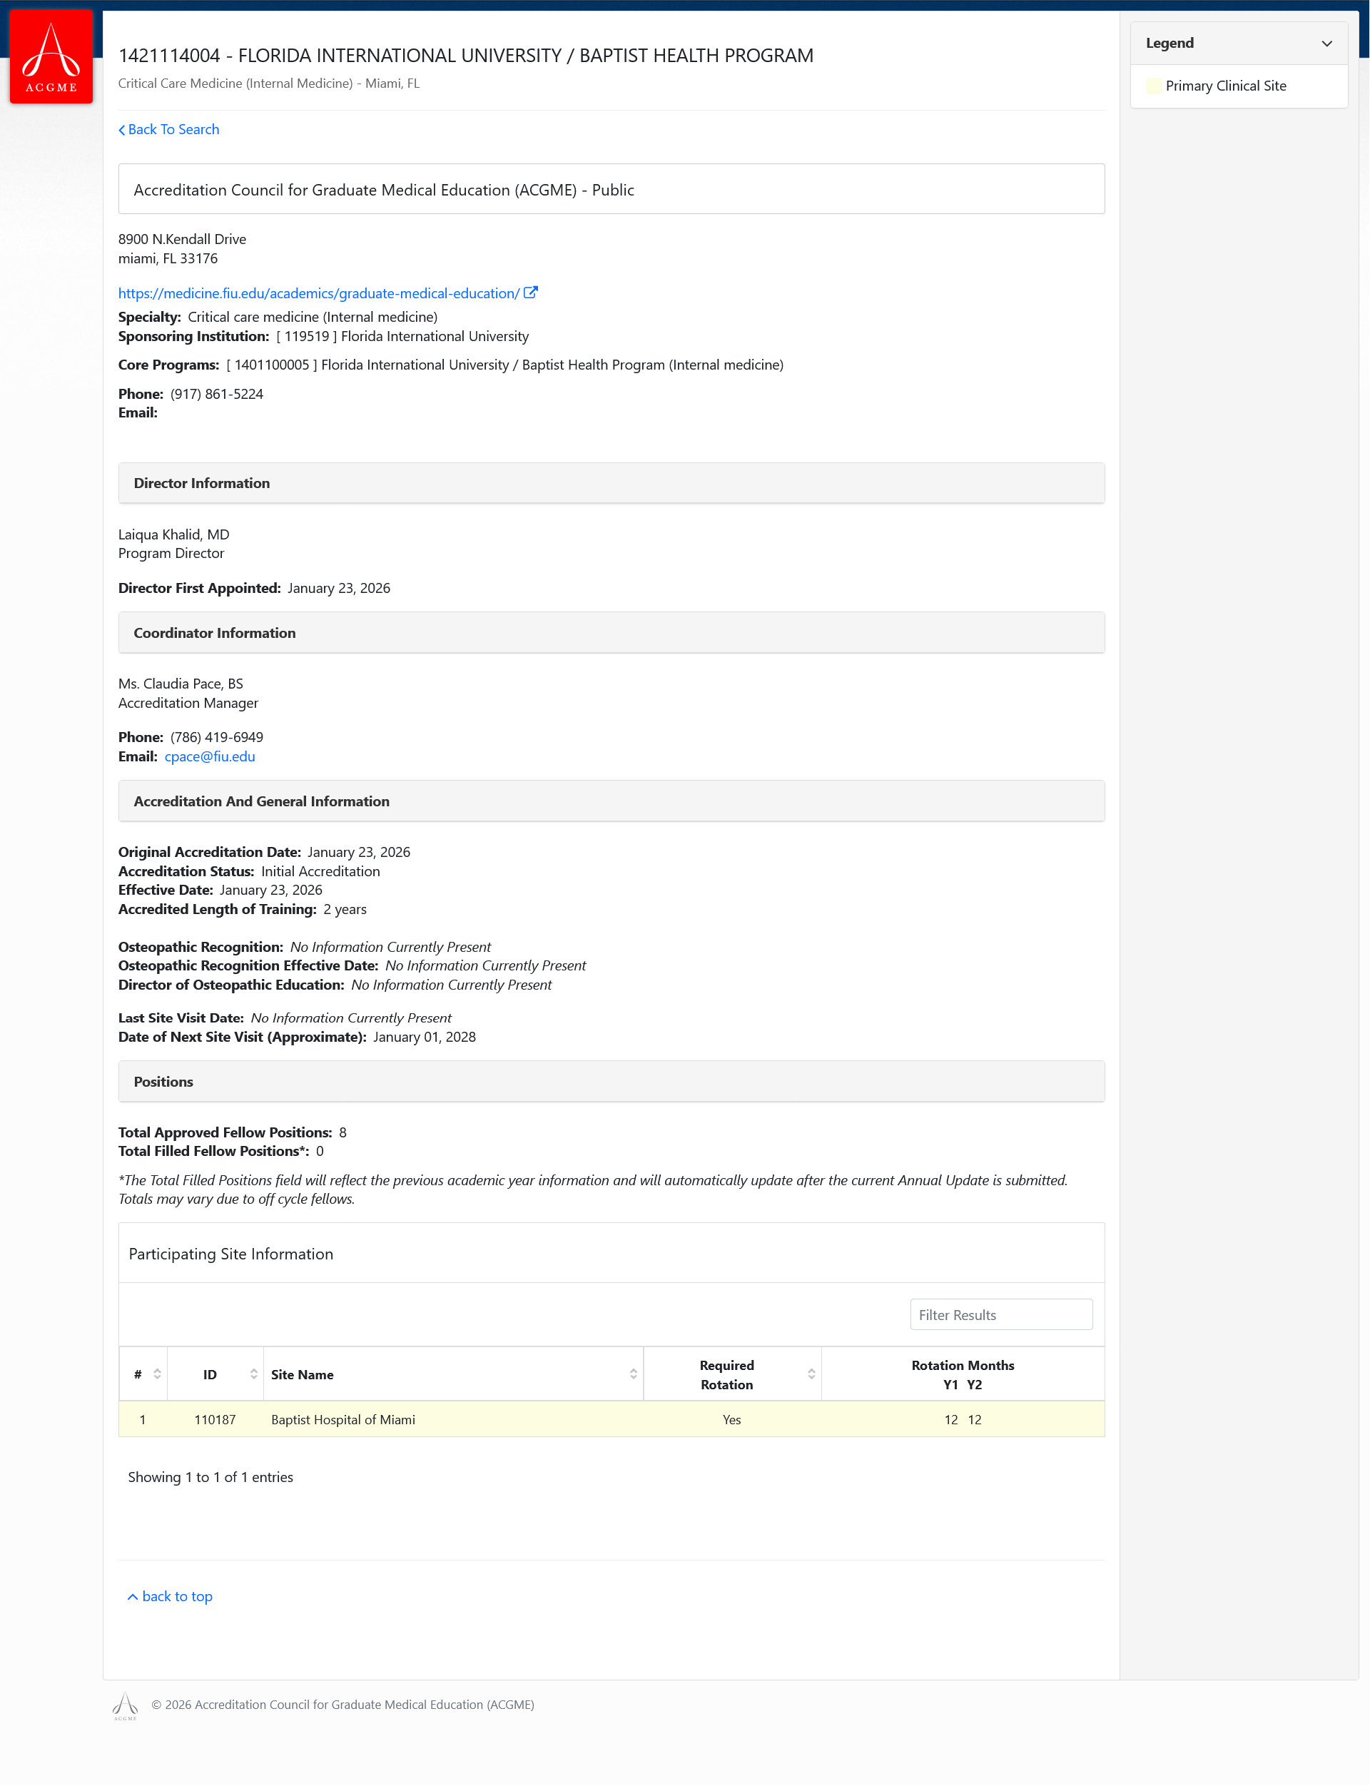Email coordinator at cpace@fiu.edu

210,757
